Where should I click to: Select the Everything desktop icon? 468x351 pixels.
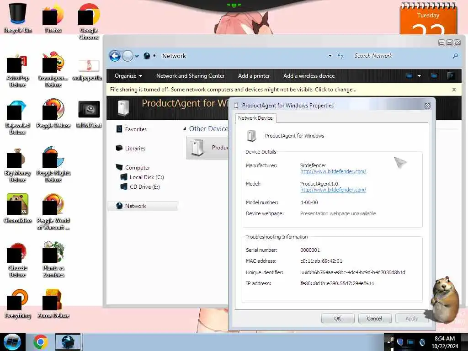[18, 304]
